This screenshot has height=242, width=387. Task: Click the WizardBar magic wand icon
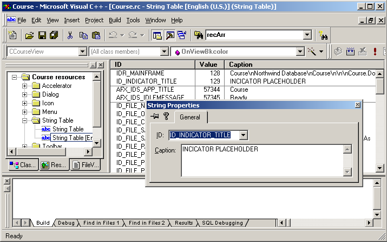(312, 52)
